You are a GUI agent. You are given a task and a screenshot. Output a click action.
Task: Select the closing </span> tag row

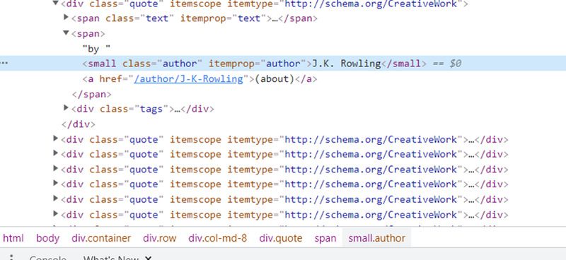click(92, 94)
